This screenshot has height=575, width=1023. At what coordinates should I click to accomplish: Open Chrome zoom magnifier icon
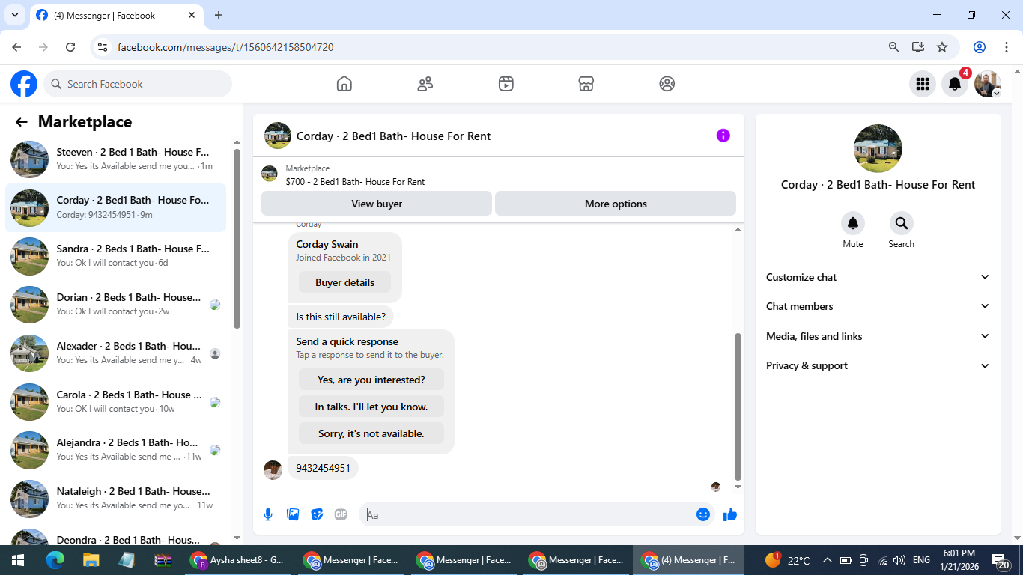pos(894,47)
